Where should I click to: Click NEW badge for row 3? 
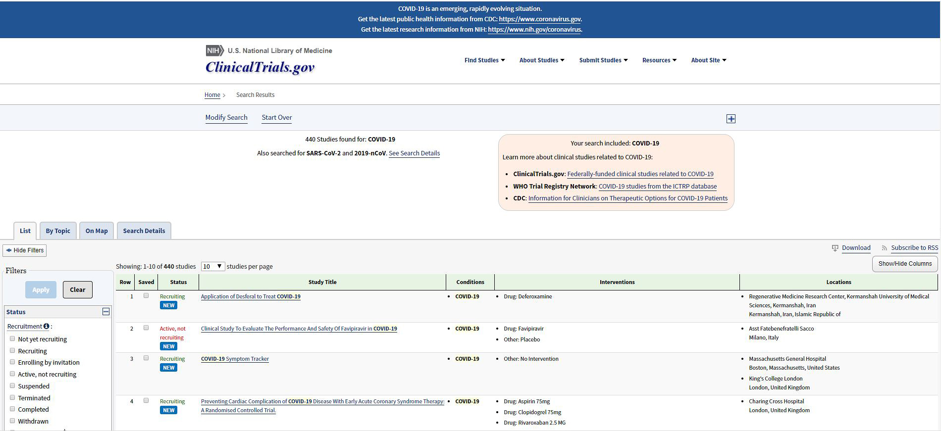(169, 368)
